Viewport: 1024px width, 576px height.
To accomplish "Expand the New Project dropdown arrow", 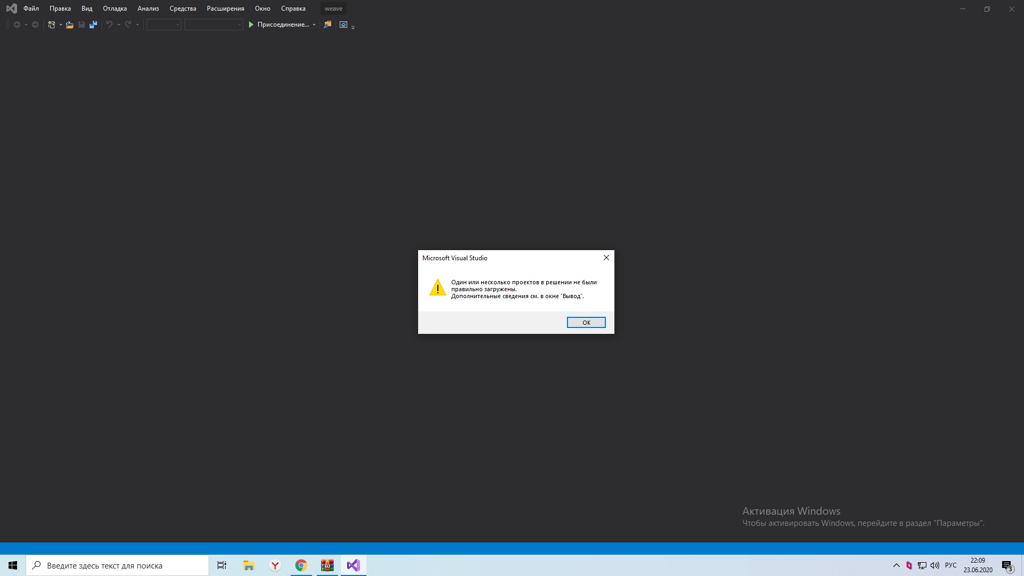I will coord(60,25).
